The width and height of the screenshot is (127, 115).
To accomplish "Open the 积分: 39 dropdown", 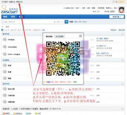I will (x=97, y=11).
